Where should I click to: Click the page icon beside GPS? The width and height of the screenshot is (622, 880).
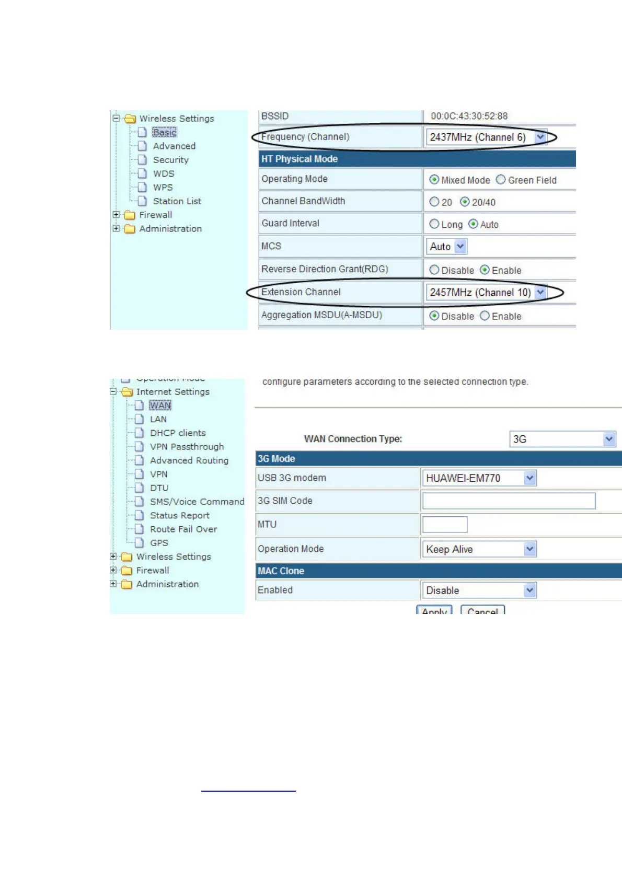pyautogui.click(x=139, y=542)
